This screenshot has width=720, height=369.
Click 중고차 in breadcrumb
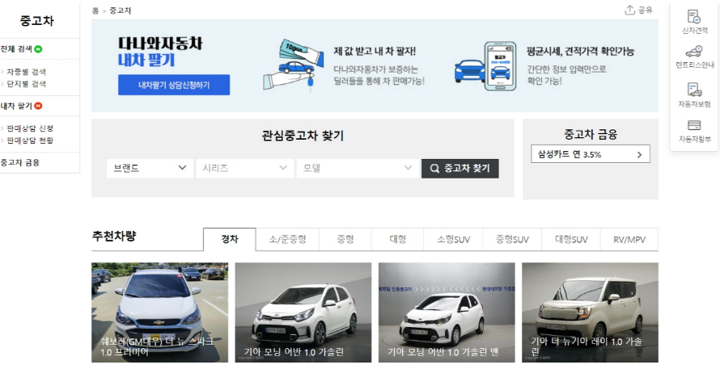(x=121, y=10)
